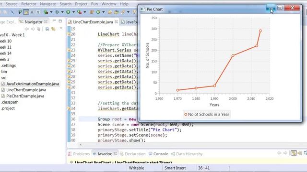The image size is (307, 172).
Task: Close the Javadoc view tab
Action: click(x=115, y=154)
